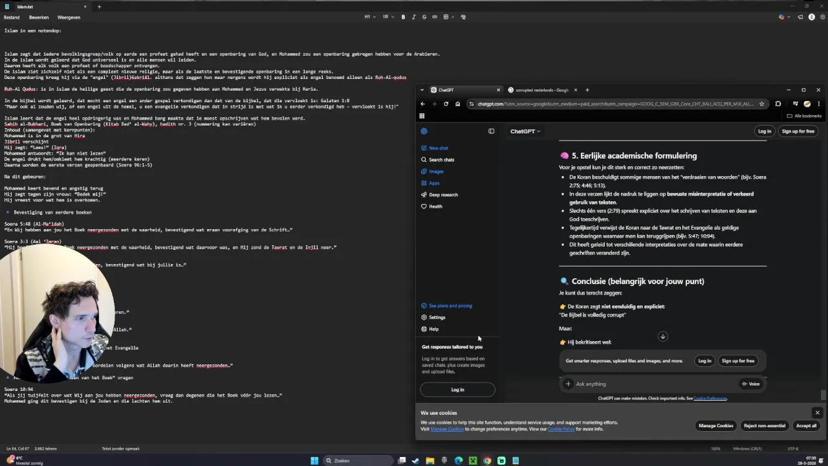828x466 pixels.
Task: Click Sign up for free in banner
Action: (x=738, y=361)
